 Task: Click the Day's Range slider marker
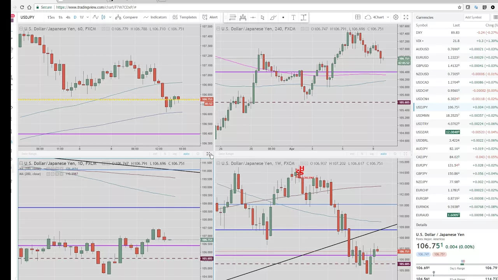[463, 262]
